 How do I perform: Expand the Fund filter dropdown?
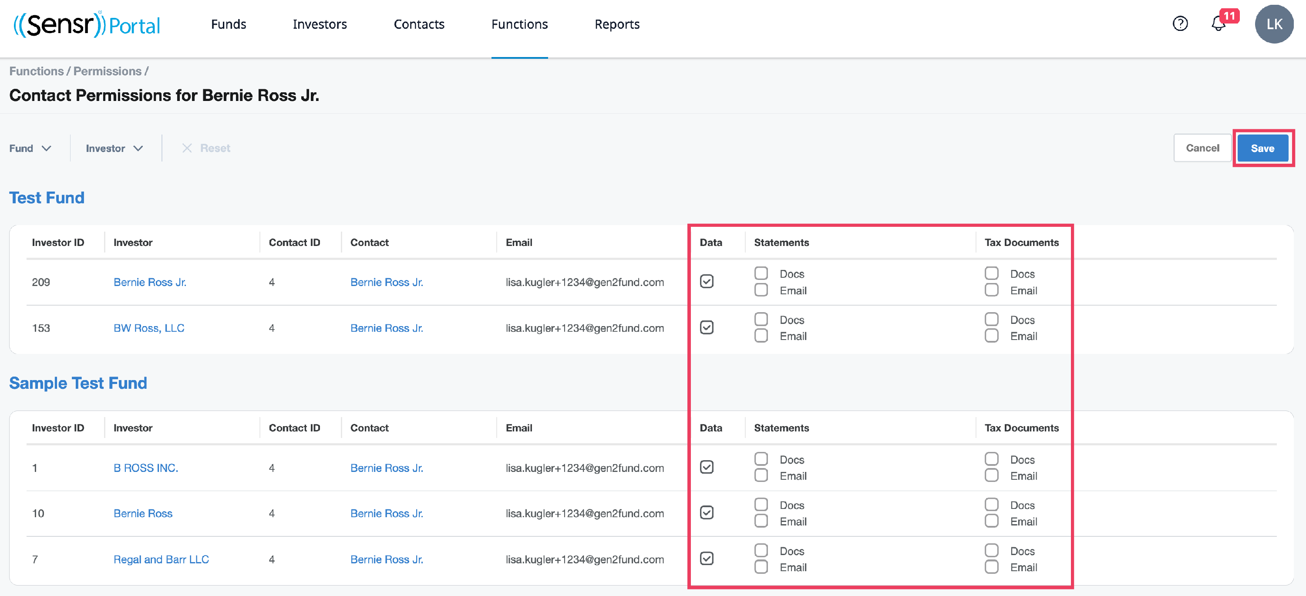click(x=30, y=148)
